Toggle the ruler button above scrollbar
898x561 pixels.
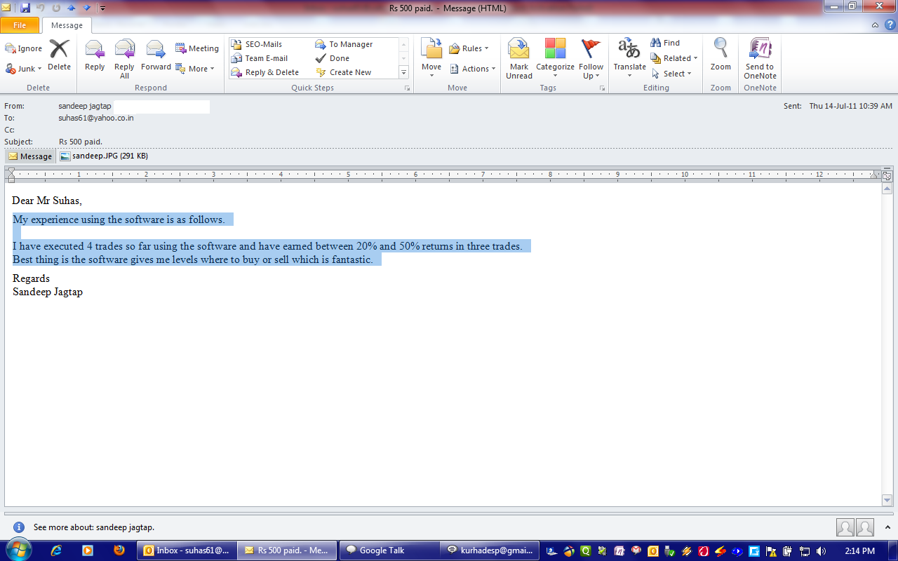tap(887, 175)
